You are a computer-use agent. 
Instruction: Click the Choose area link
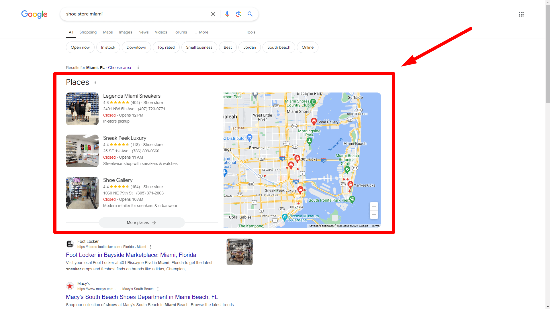119,68
